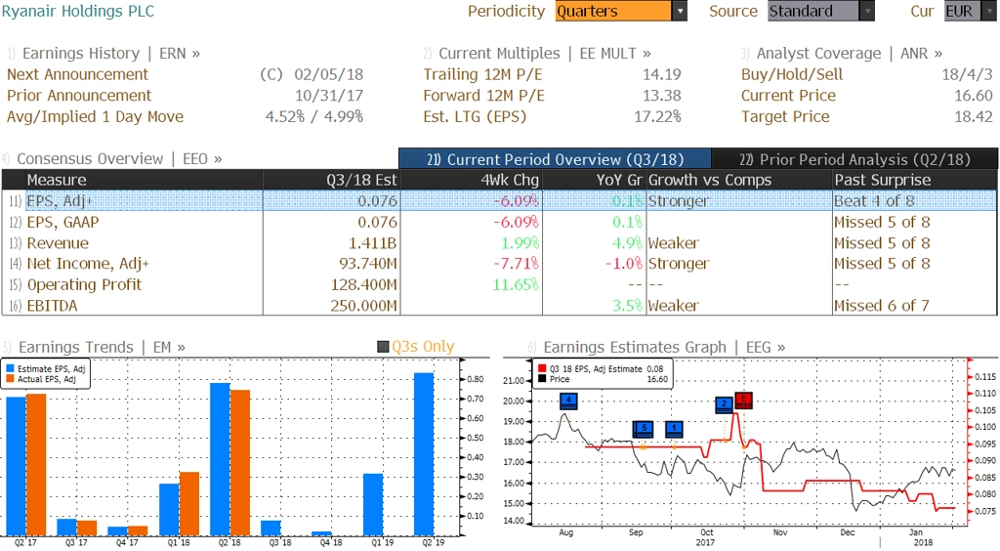Image resolution: width=1000 pixels, height=551 pixels.
Task: Select the Operating Profit row
Action: [499, 284]
